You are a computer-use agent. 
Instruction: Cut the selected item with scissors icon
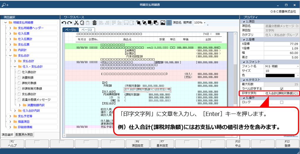point(76,23)
